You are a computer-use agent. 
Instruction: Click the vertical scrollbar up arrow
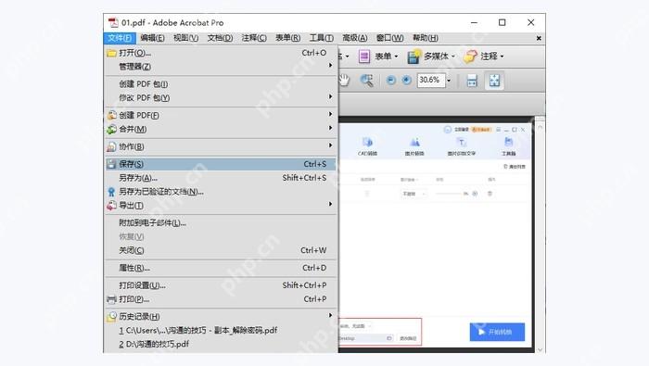tap(540, 127)
